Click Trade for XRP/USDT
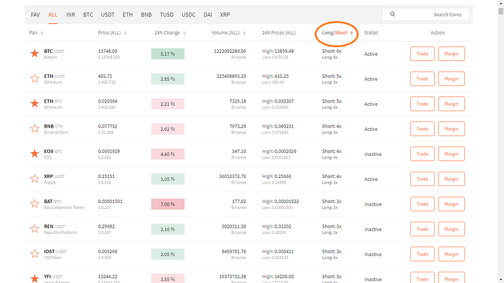 [x=422, y=179]
